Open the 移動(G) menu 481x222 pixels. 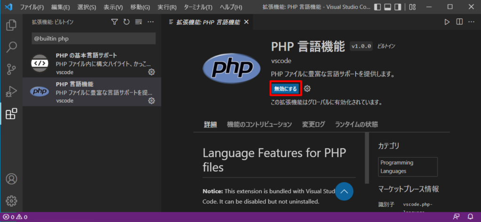[140, 7]
